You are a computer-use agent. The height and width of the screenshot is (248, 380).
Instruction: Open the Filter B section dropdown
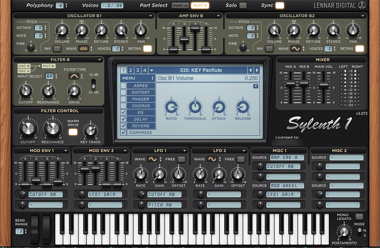point(99,59)
